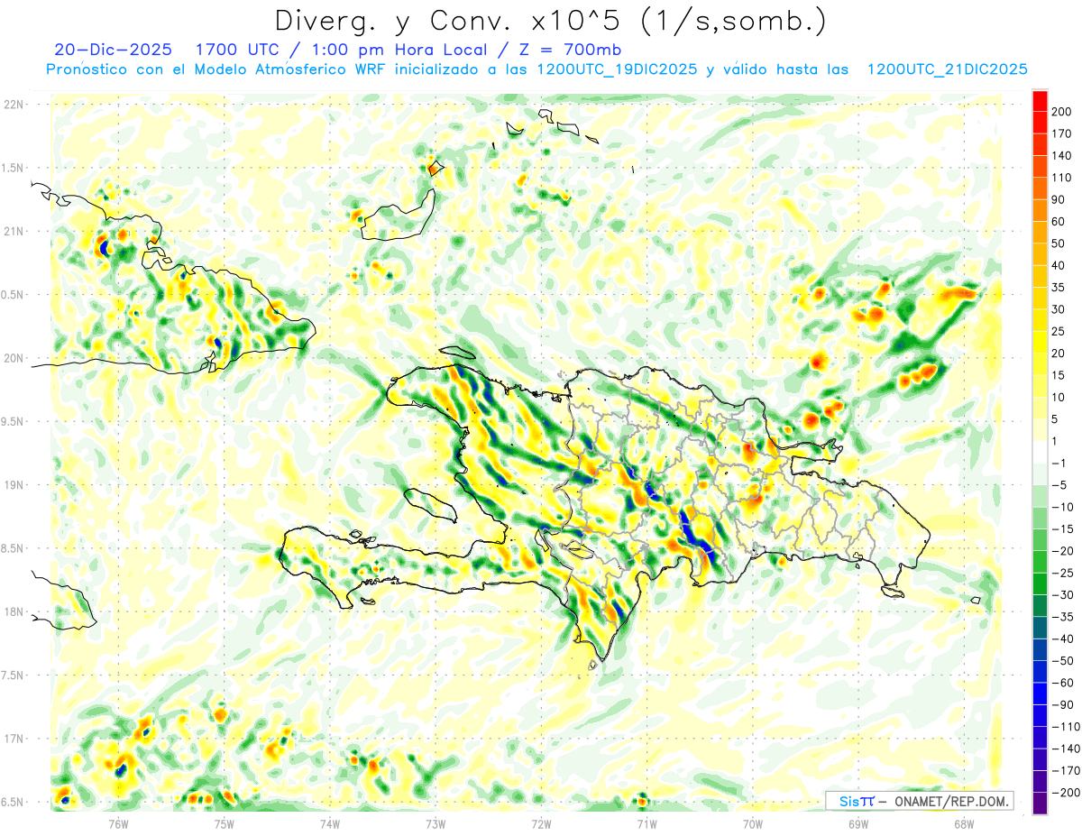The height and width of the screenshot is (836, 1082).
Task: Click the '140' color scale label
Action: (x=1062, y=155)
